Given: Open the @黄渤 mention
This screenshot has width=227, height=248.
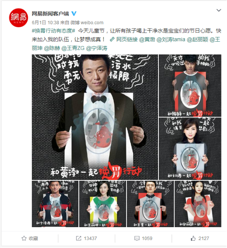Looking at the screenshot, I should pos(147,39).
